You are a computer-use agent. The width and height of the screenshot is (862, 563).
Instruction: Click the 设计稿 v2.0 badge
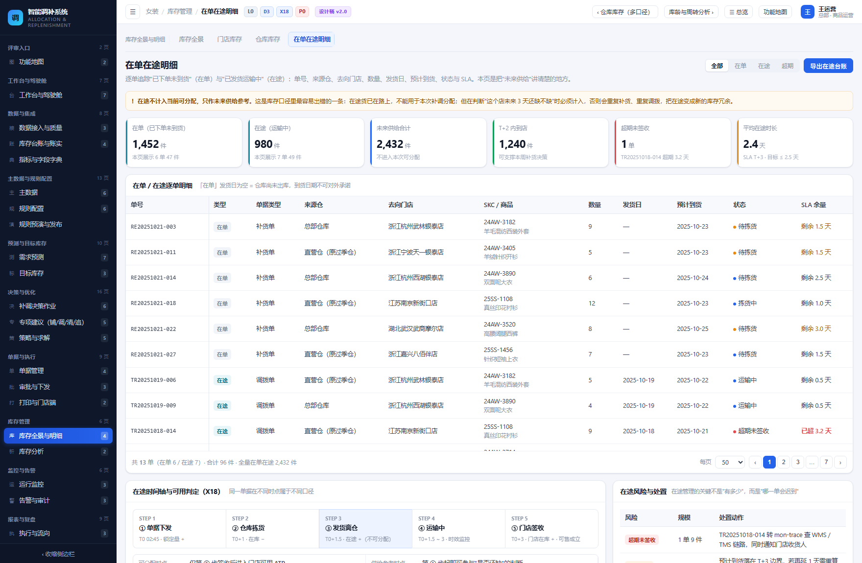pyautogui.click(x=333, y=12)
